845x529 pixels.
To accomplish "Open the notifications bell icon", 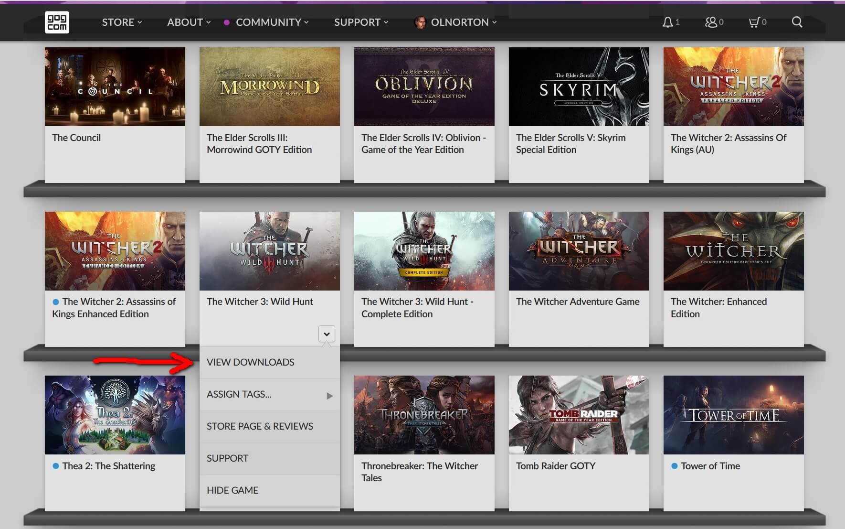I will click(x=667, y=22).
